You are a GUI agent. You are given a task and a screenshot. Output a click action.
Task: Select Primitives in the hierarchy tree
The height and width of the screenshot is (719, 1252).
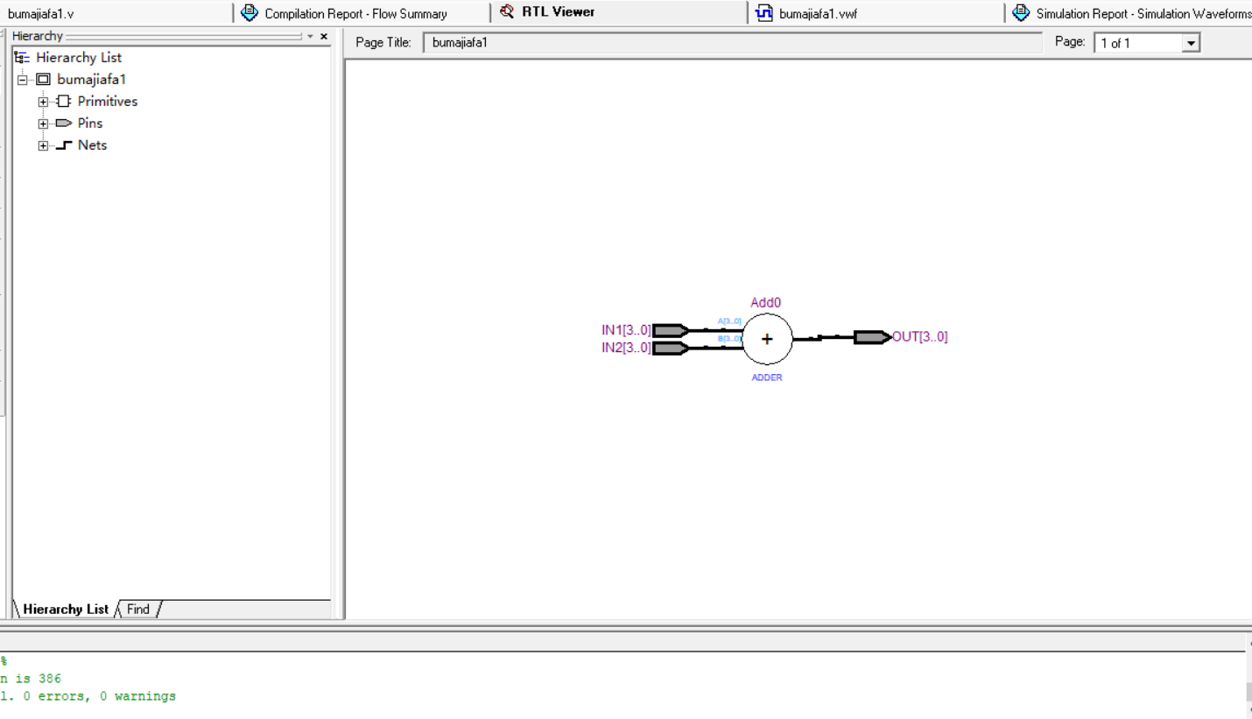[108, 102]
